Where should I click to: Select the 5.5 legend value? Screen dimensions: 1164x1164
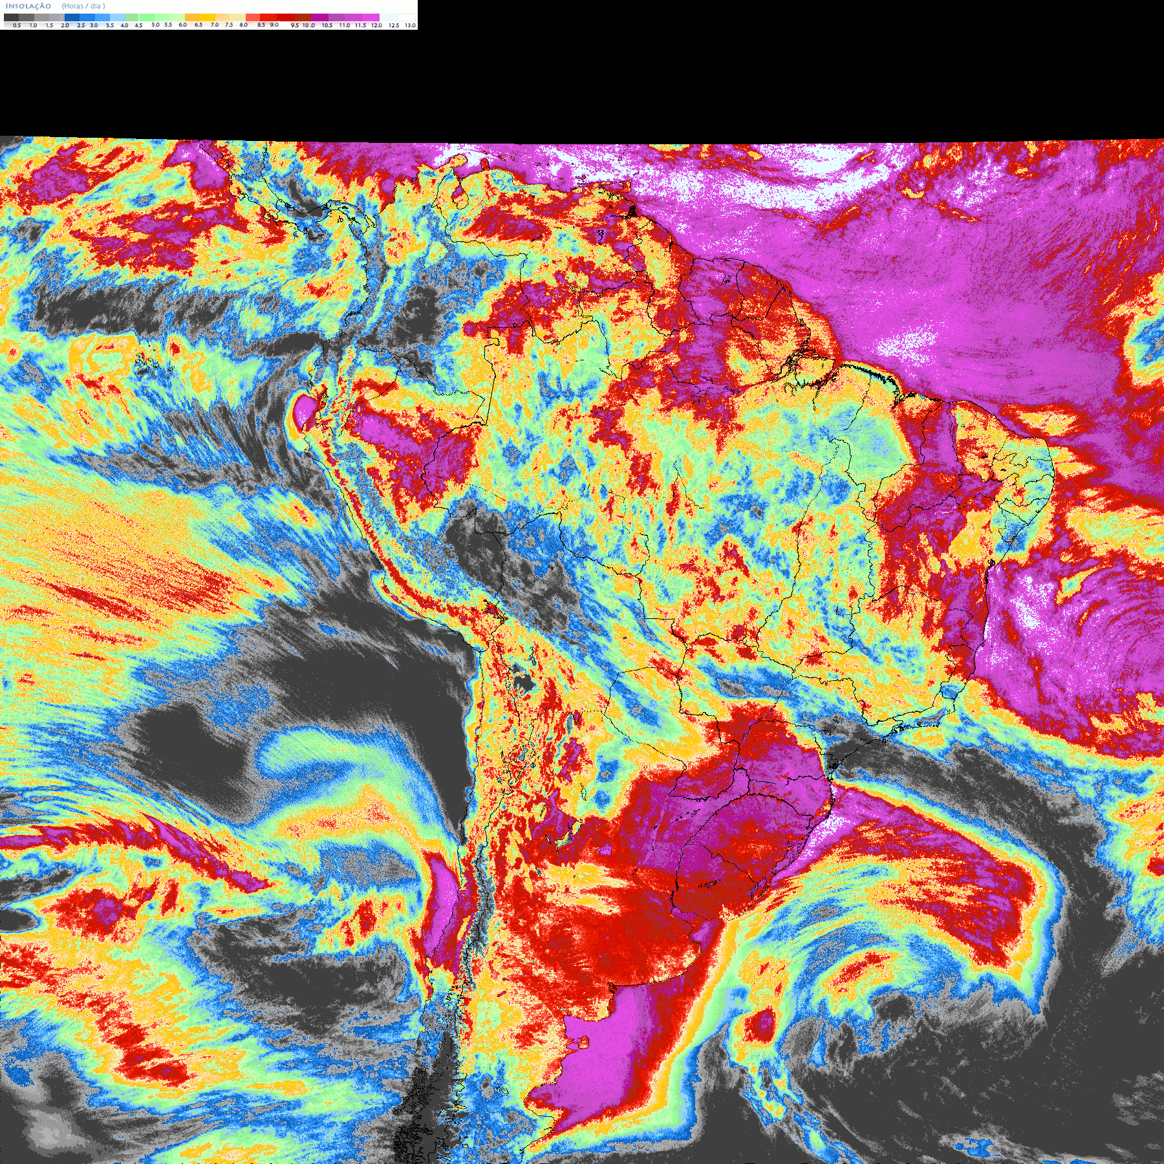coord(168,25)
